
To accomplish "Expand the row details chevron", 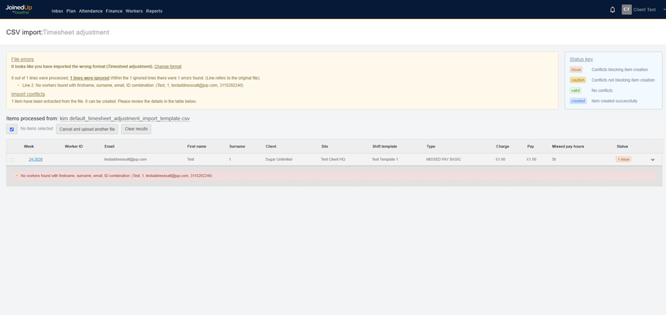I will (653, 160).
